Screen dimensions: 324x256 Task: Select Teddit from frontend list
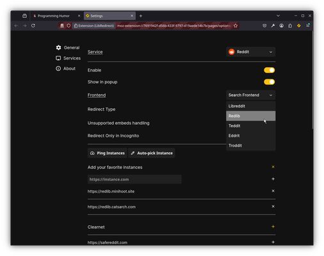tap(250, 126)
